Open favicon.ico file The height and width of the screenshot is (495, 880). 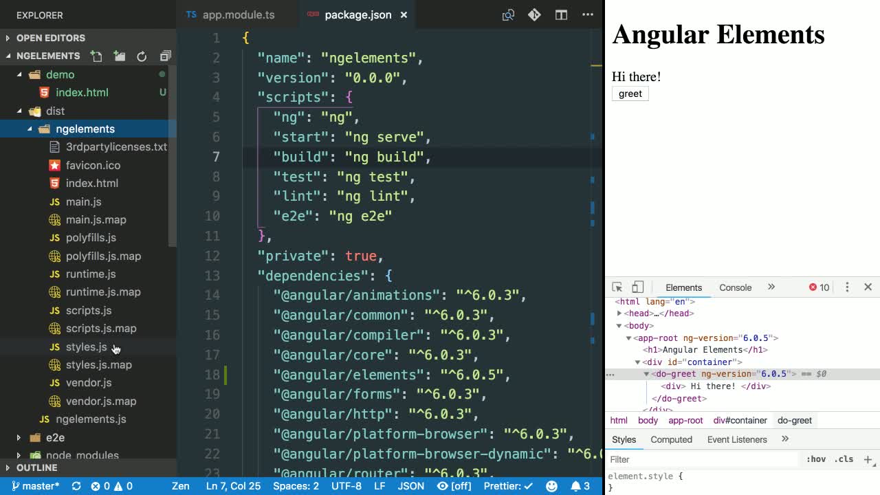click(x=93, y=165)
